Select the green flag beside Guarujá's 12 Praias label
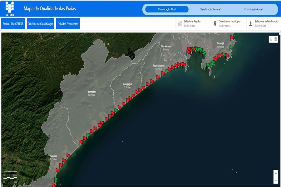This screenshot has width=281, height=187. click(x=231, y=47)
